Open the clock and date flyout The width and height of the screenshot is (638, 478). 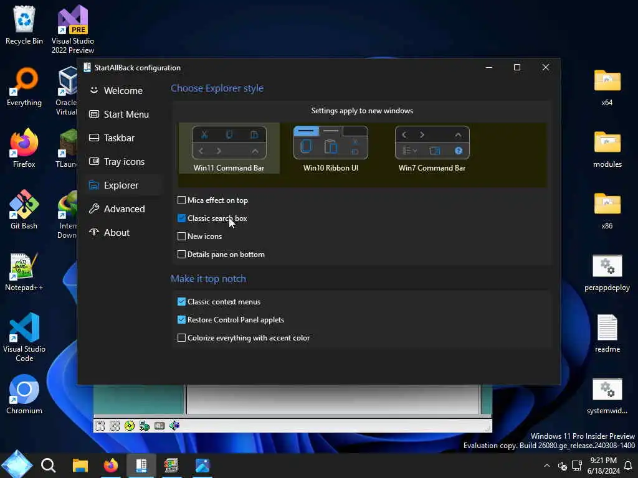tap(603, 466)
